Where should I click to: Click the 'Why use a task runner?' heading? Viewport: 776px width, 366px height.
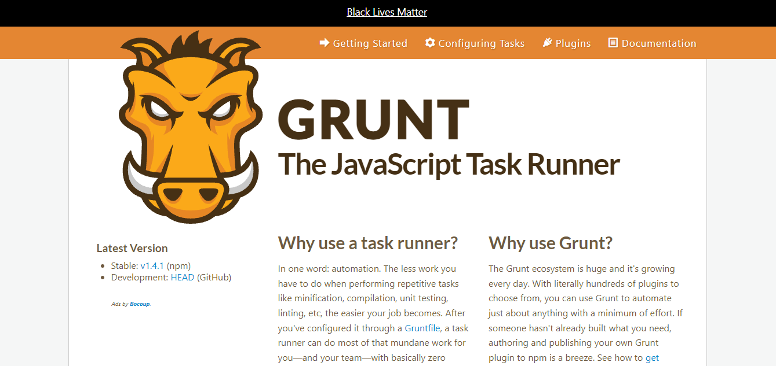click(x=368, y=243)
